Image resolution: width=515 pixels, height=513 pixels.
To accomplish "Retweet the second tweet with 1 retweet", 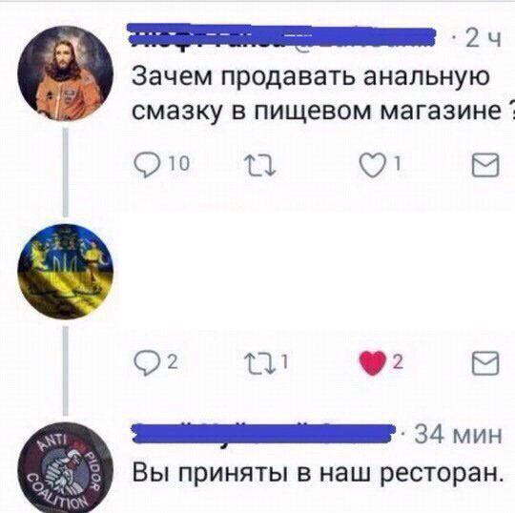I will 267,363.
